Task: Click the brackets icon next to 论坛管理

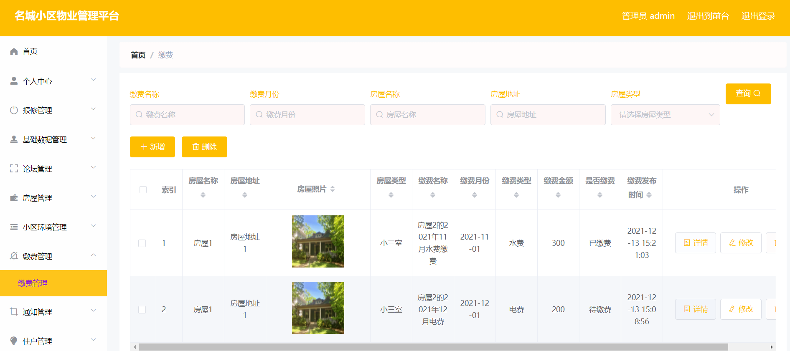Action: [x=14, y=168]
